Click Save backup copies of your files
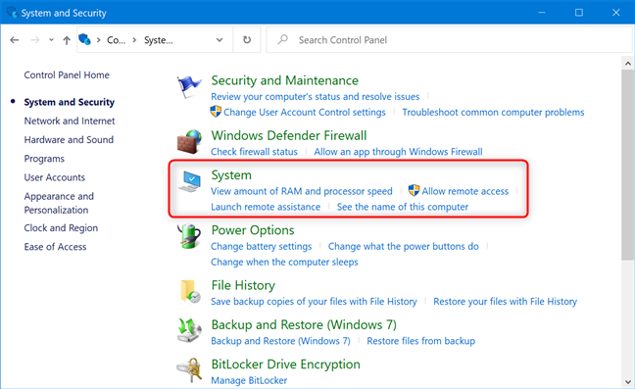635x389 pixels. pyautogui.click(x=314, y=302)
